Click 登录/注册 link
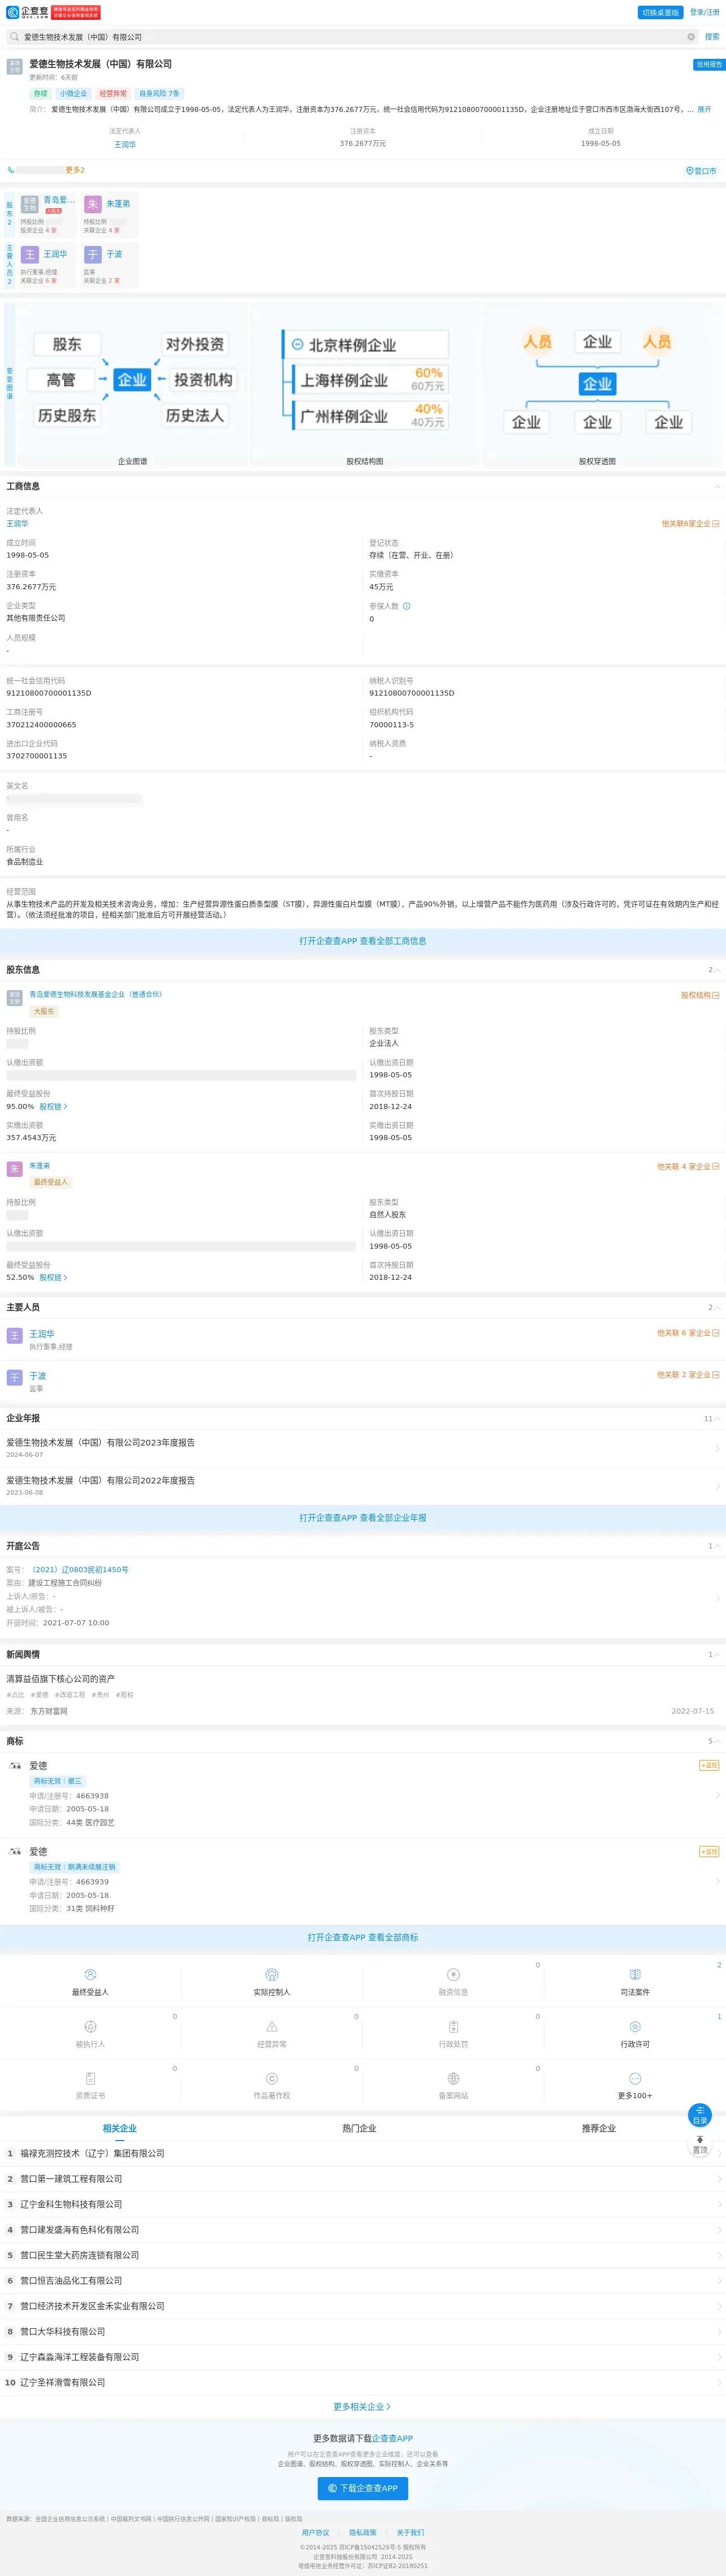 (704, 12)
